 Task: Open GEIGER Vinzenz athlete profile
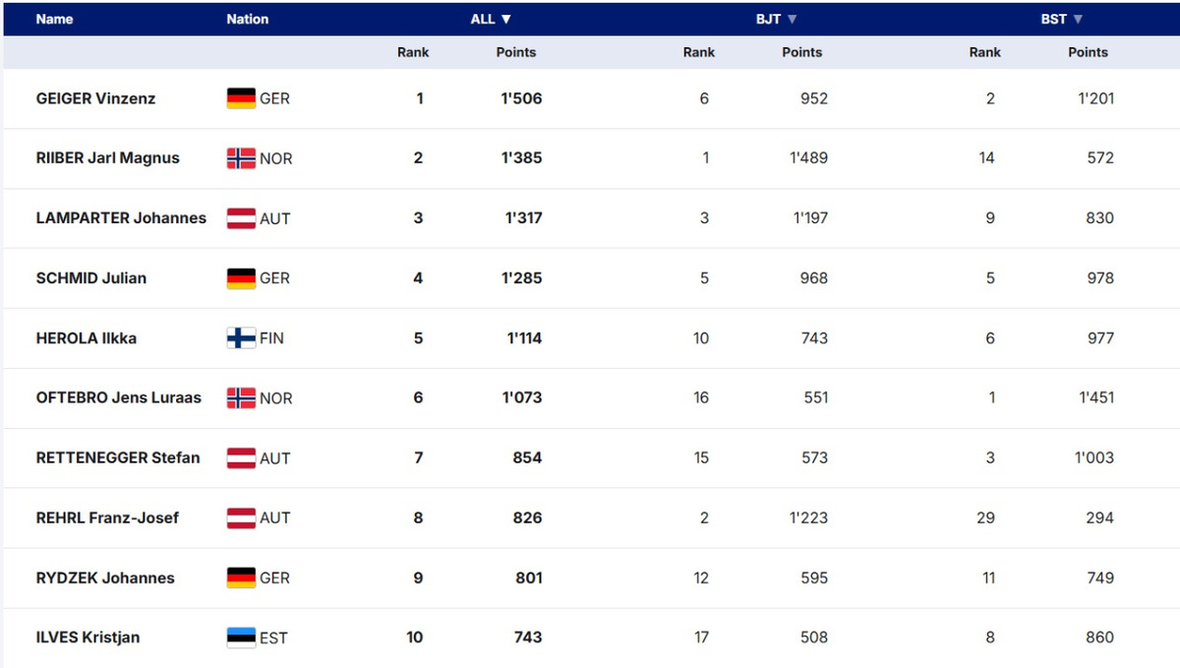point(95,98)
